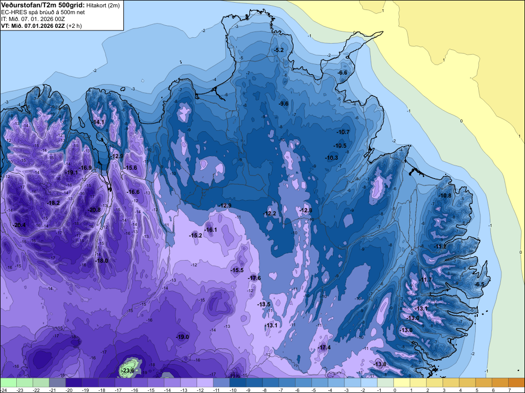The height and width of the screenshot is (393, 525).
Task: Click the -10.3 temperature value
Action: click(x=331, y=158)
